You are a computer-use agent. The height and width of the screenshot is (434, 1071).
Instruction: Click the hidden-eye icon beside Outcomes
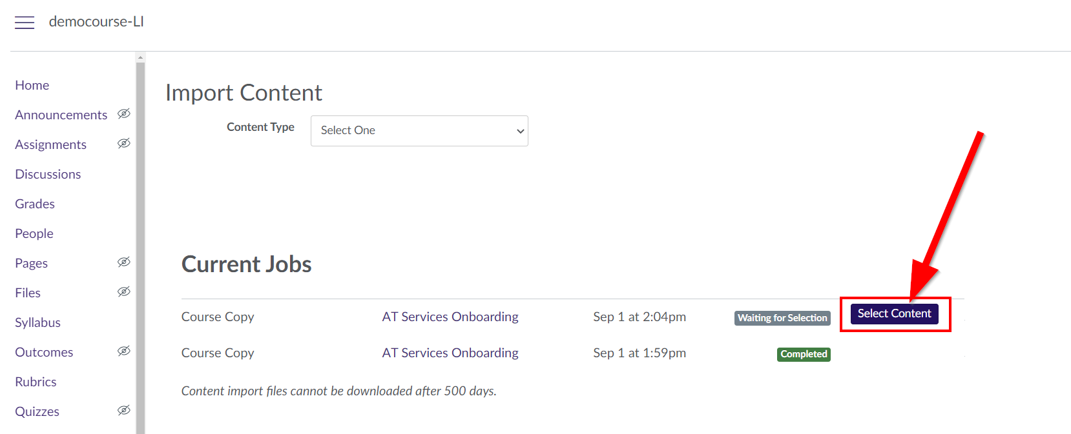tap(123, 351)
